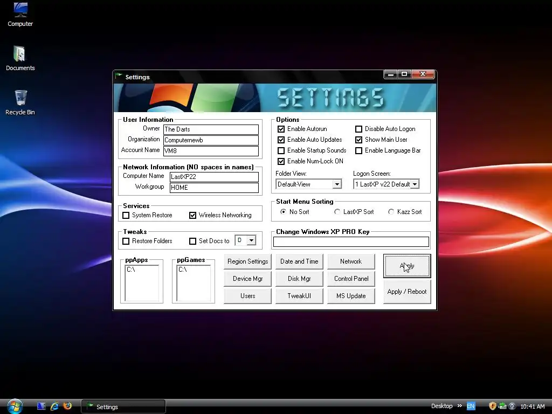
Task: Select C:\ in ppApps list
Action: click(x=131, y=270)
